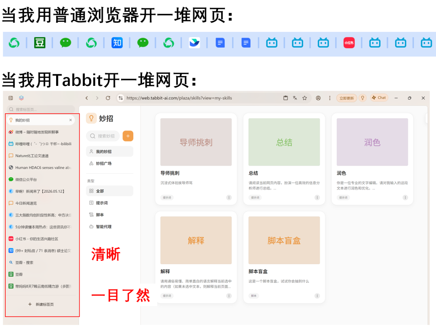Switch to the 微信公众平台 sidebar tab
436x327 pixels.
(41, 179)
